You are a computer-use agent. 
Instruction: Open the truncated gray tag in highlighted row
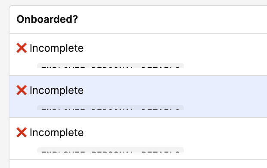click(x=110, y=108)
